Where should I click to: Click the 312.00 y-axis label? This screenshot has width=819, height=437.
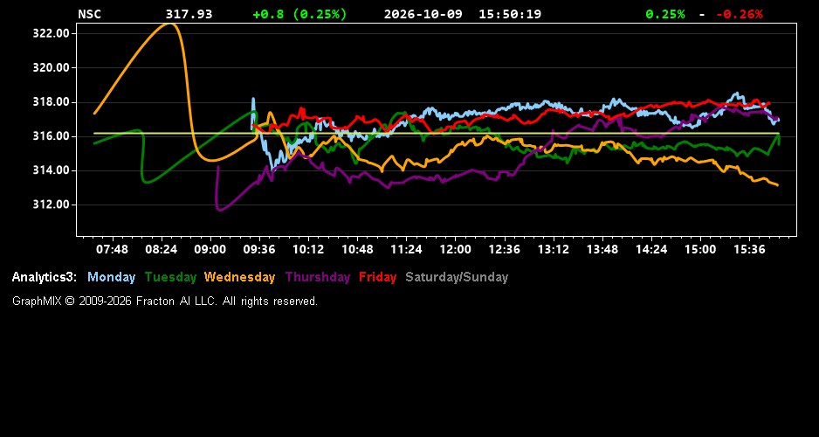point(52,205)
